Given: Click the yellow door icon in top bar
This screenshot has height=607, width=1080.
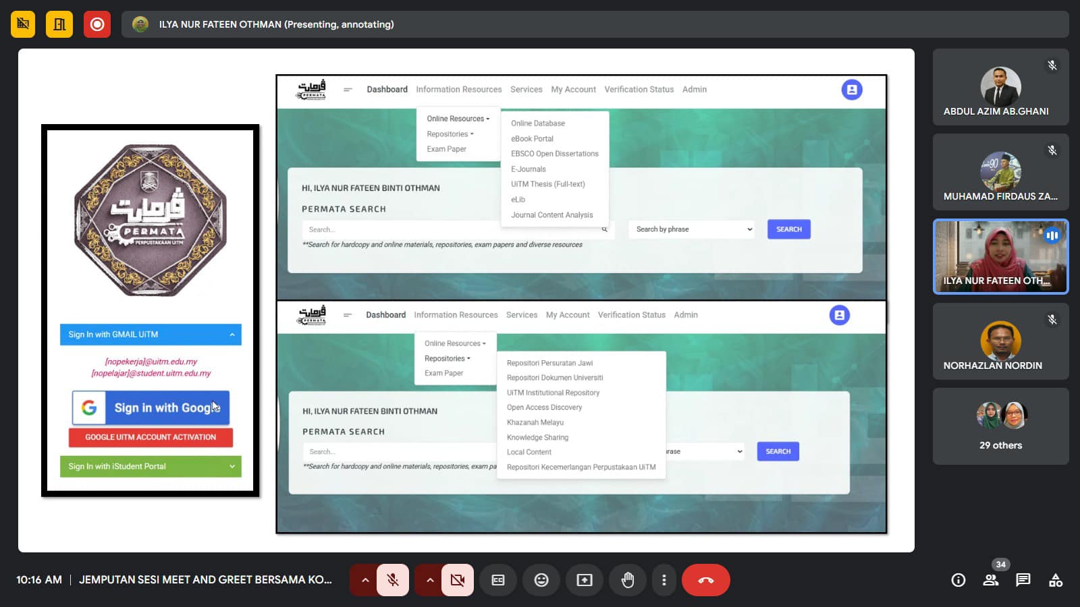Looking at the screenshot, I should (59, 24).
